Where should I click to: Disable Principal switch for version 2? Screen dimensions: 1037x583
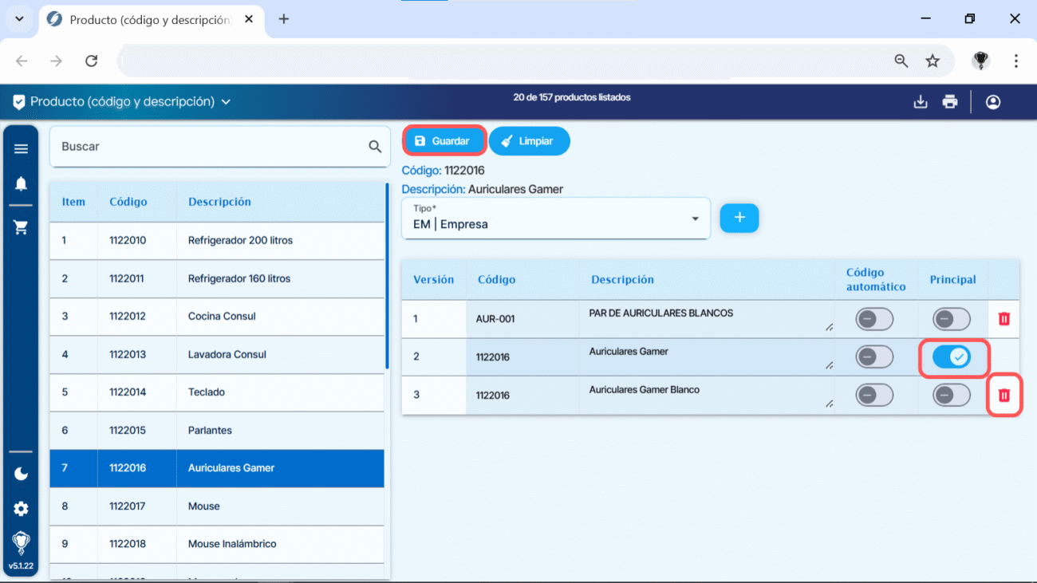click(952, 357)
